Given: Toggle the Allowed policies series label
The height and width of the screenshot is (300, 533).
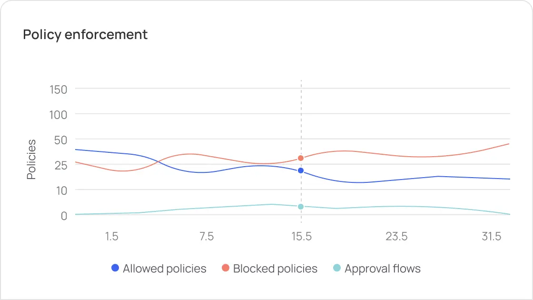Looking at the screenshot, I should point(164,269).
